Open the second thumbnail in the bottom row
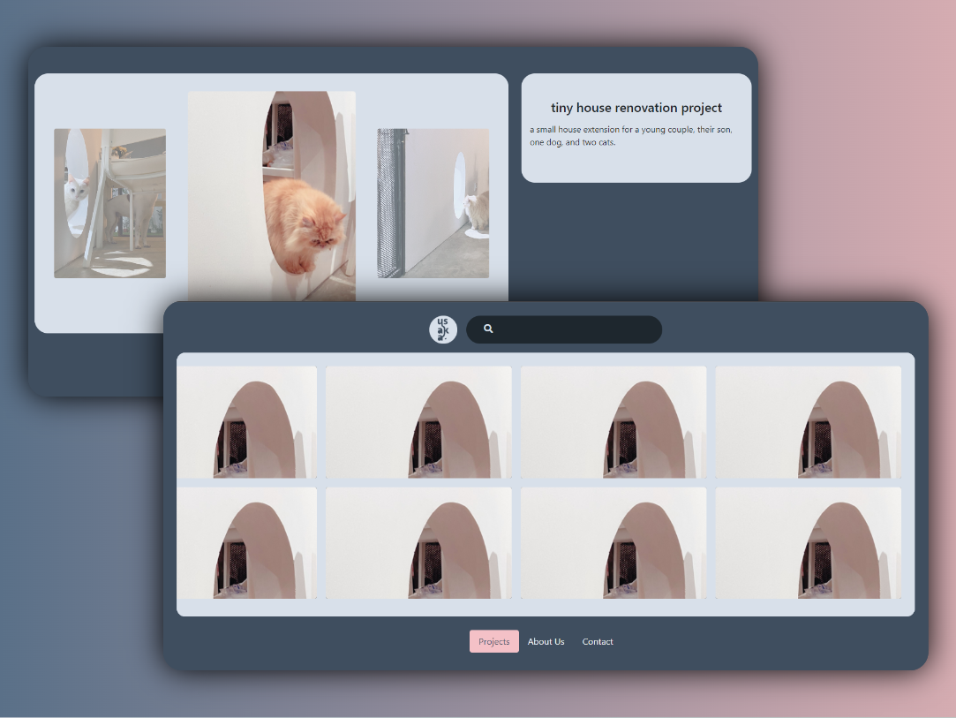This screenshot has height=718, width=956. (x=418, y=543)
